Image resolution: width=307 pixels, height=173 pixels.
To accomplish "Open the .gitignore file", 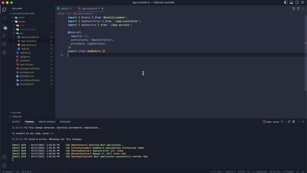I will pos(25,57).
